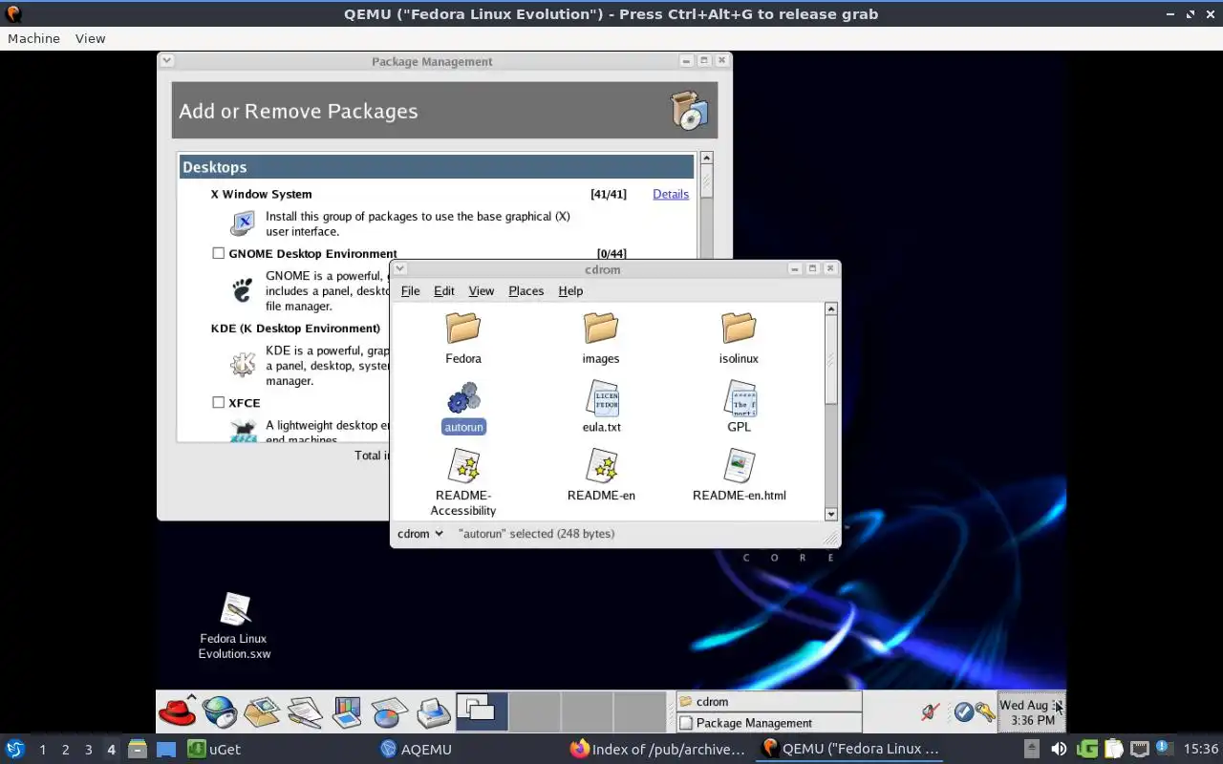
Task: Switch to cdrom in guest window list
Action: [769, 702]
